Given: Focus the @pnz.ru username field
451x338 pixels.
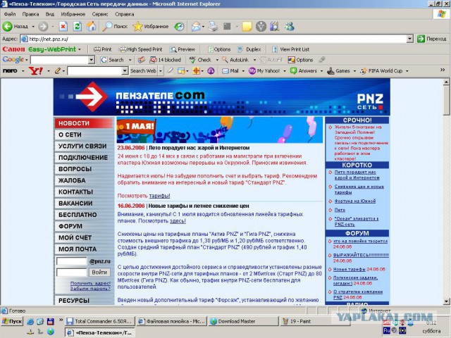Looking at the screenshot, I should 71,261.
